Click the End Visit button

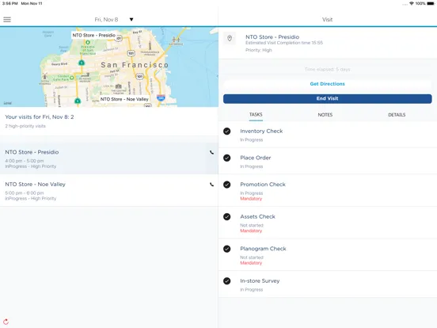[x=328, y=99]
